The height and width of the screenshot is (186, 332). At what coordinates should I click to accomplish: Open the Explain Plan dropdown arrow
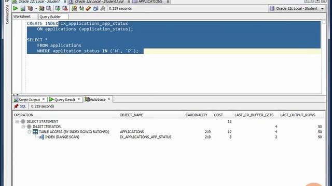click(x=36, y=9)
